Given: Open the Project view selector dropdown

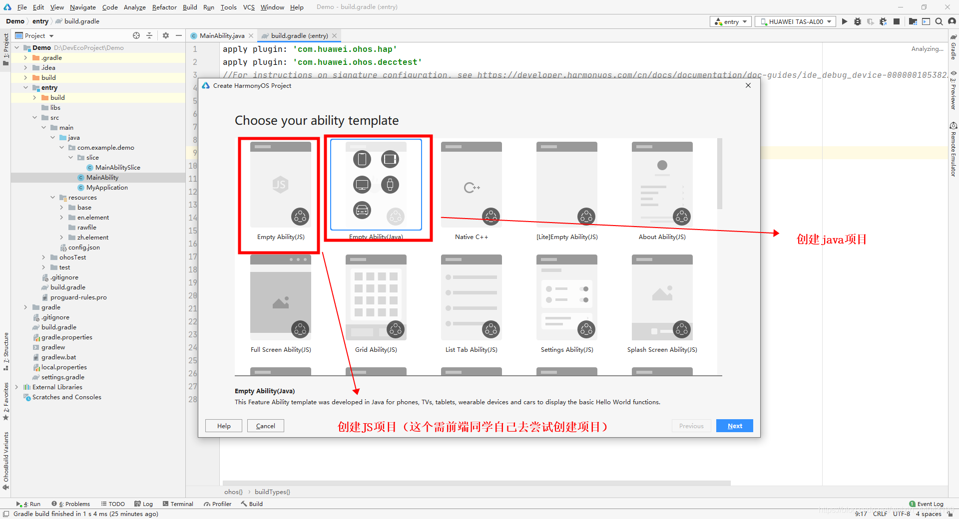Looking at the screenshot, I should (x=34, y=36).
